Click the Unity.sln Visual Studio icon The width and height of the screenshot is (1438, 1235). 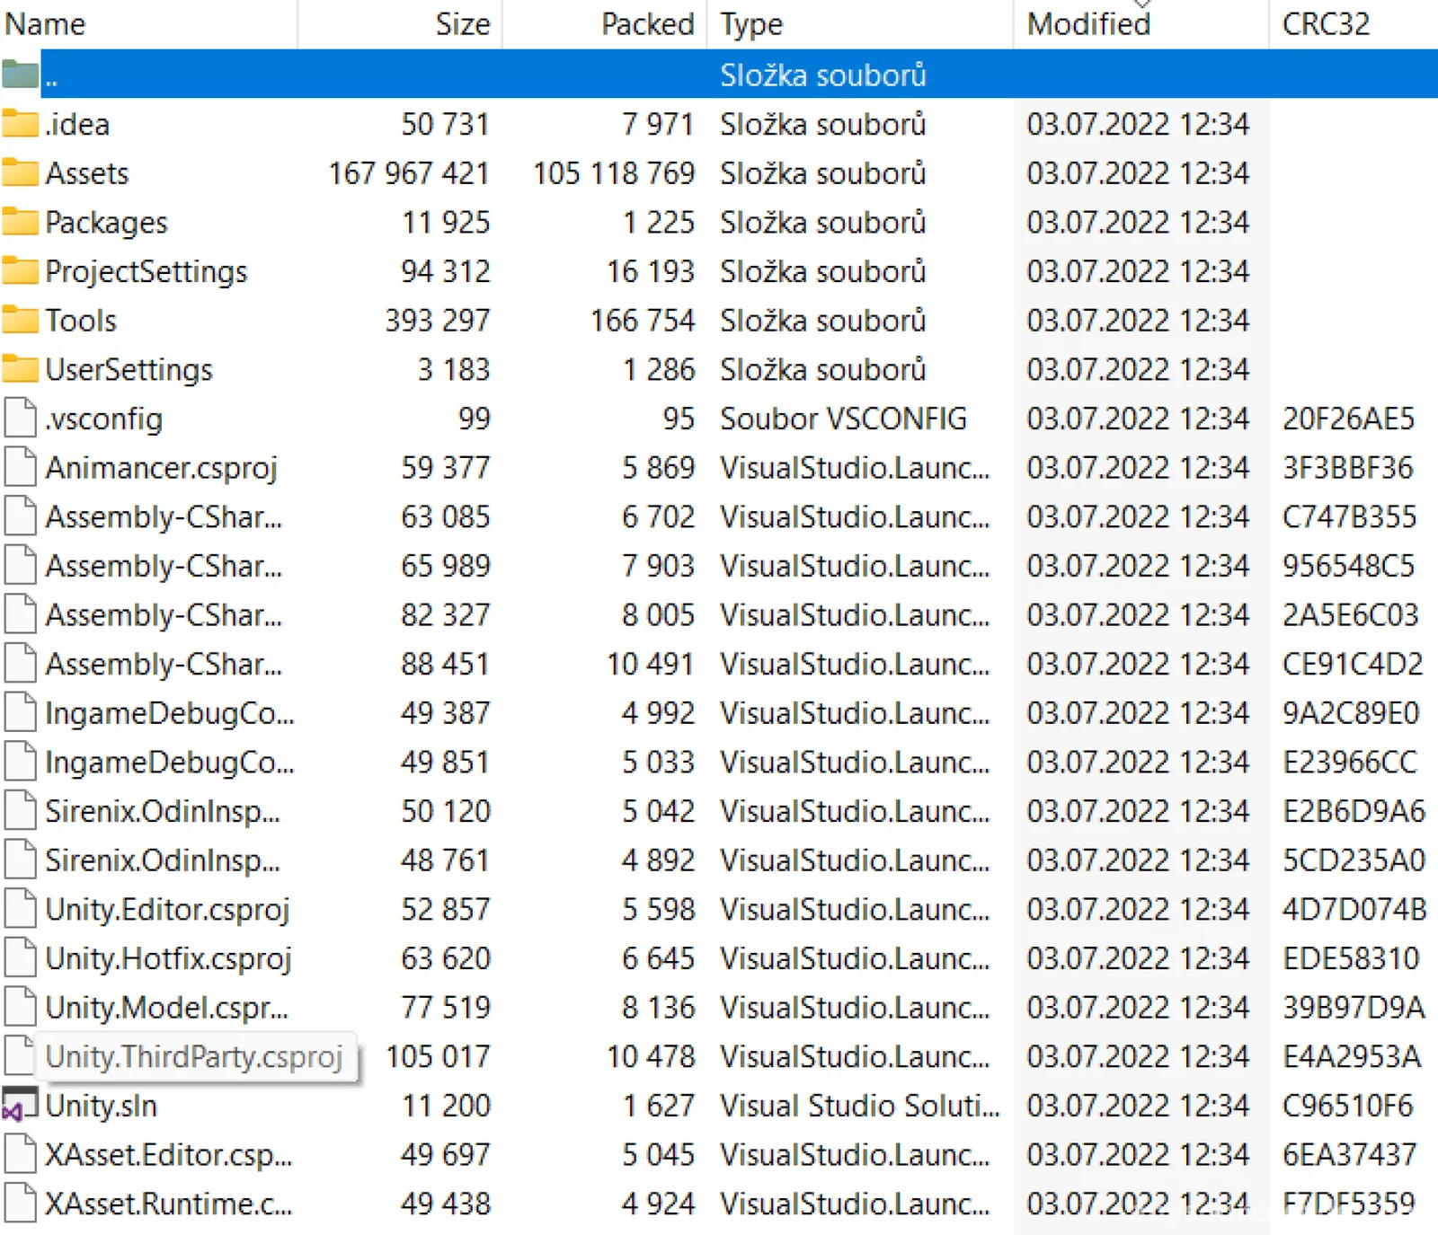coord(20,1105)
